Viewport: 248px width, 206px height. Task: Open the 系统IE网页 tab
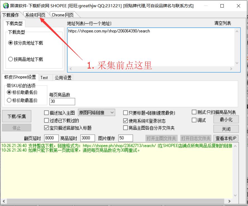click(35, 15)
